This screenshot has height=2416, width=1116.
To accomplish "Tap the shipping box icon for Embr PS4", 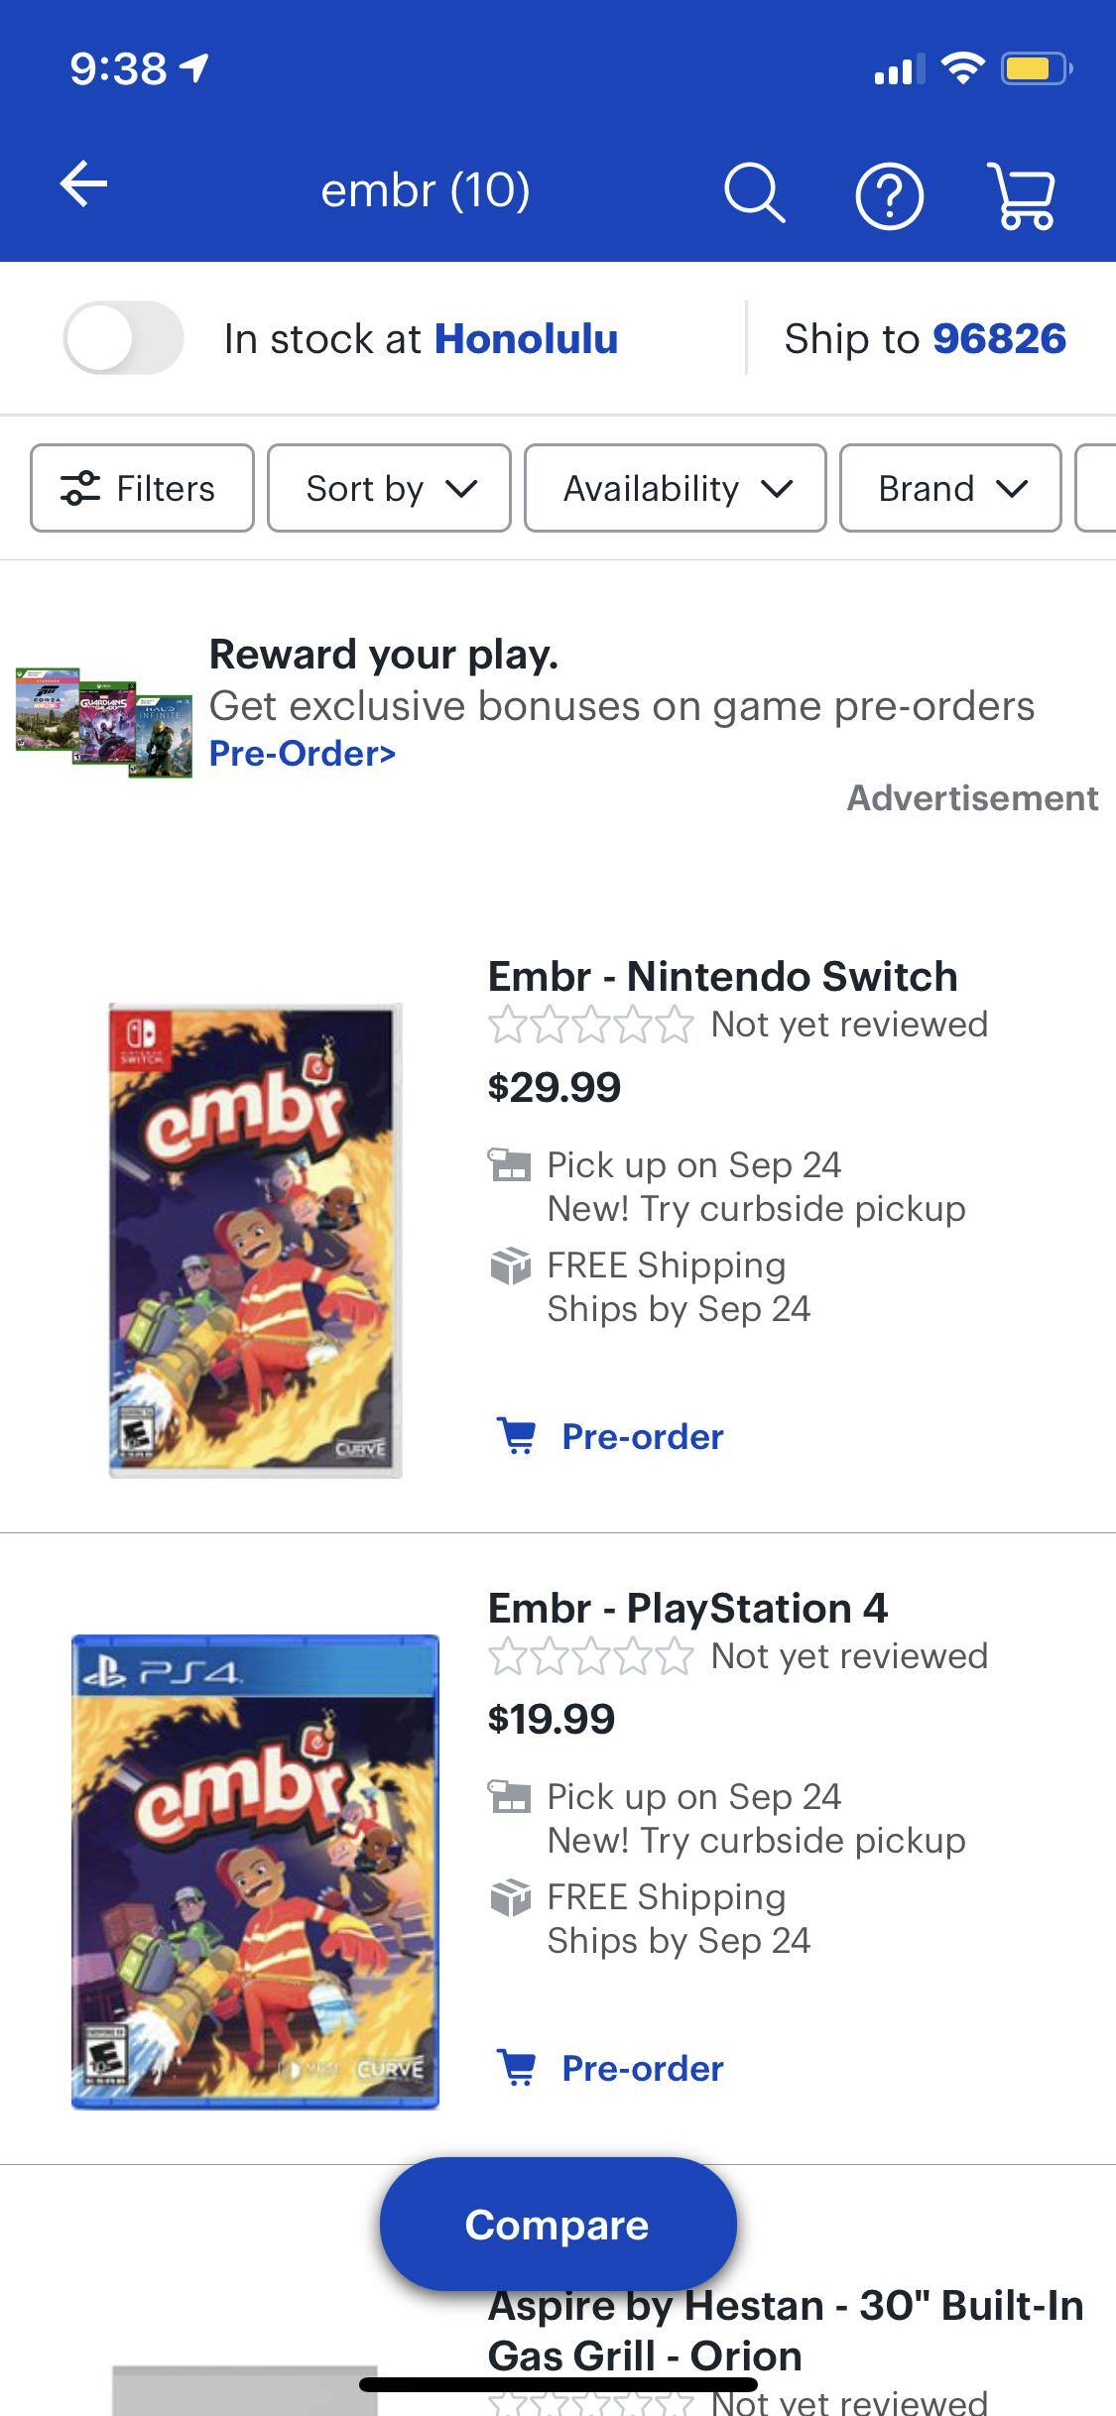I will pyautogui.click(x=510, y=1897).
